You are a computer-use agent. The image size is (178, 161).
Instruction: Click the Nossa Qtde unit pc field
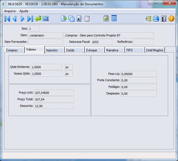coord(69,74)
